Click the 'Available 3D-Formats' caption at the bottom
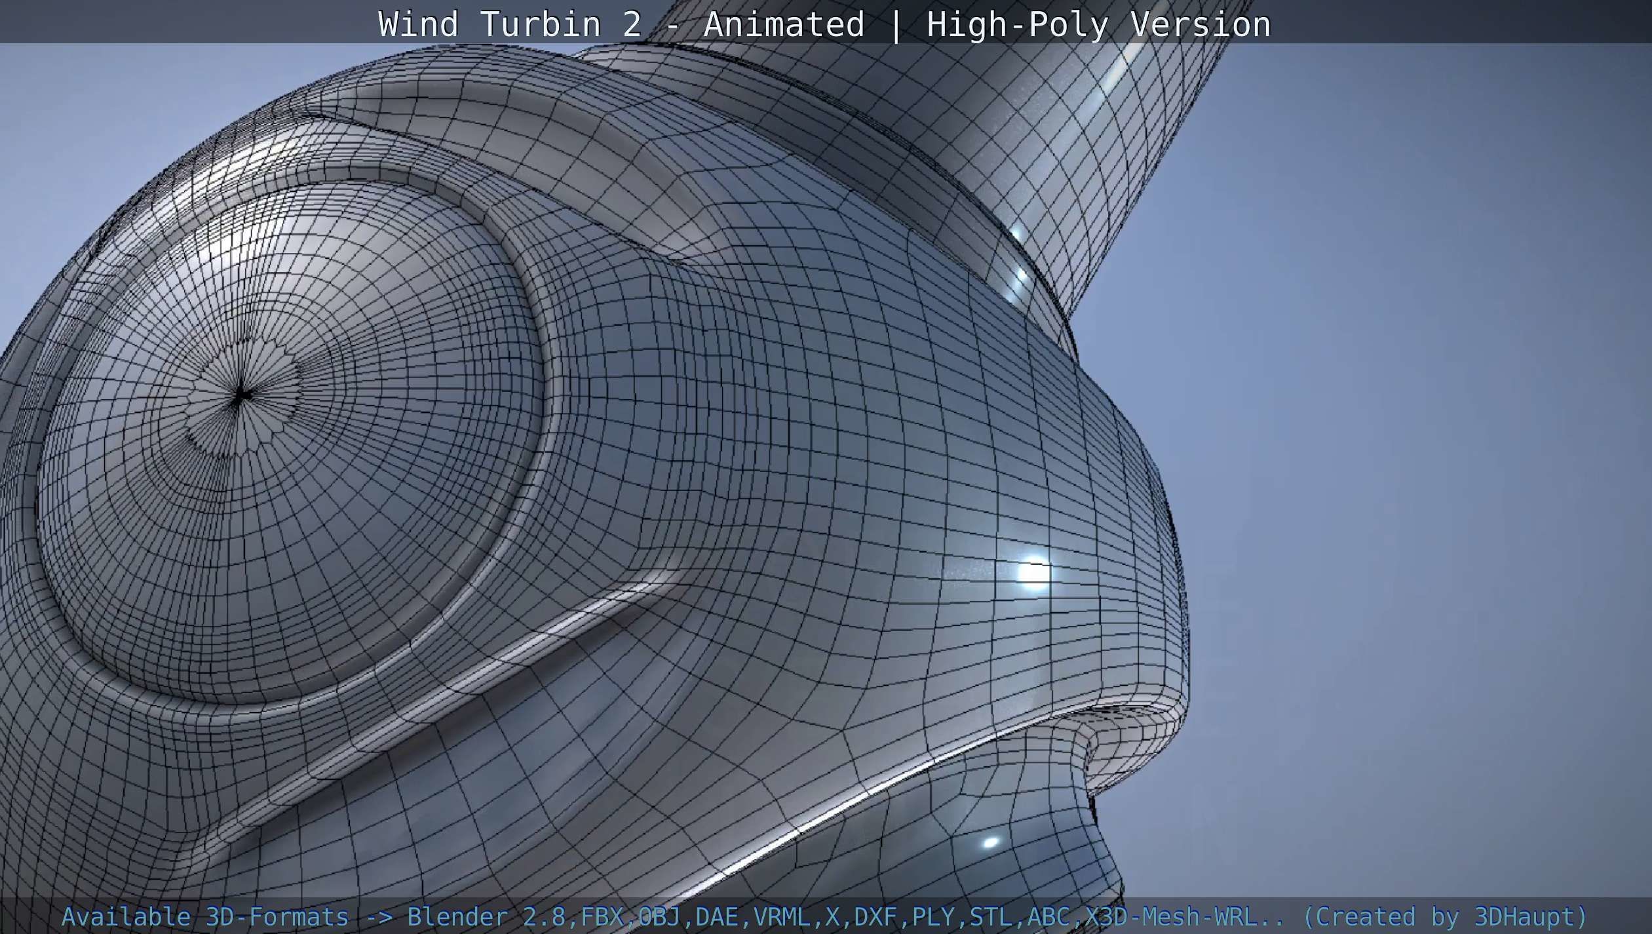Image resolution: width=1652 pixels, height=934 pixels. [x=824, y=916]
